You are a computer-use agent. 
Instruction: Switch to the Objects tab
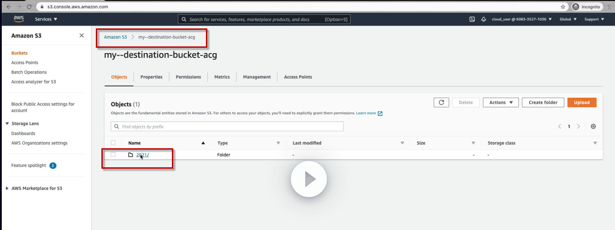click(119, 77)
